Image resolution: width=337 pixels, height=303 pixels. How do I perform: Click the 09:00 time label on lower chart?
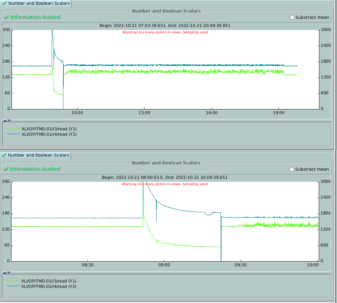pyautogui.click(x=164, y=265)
